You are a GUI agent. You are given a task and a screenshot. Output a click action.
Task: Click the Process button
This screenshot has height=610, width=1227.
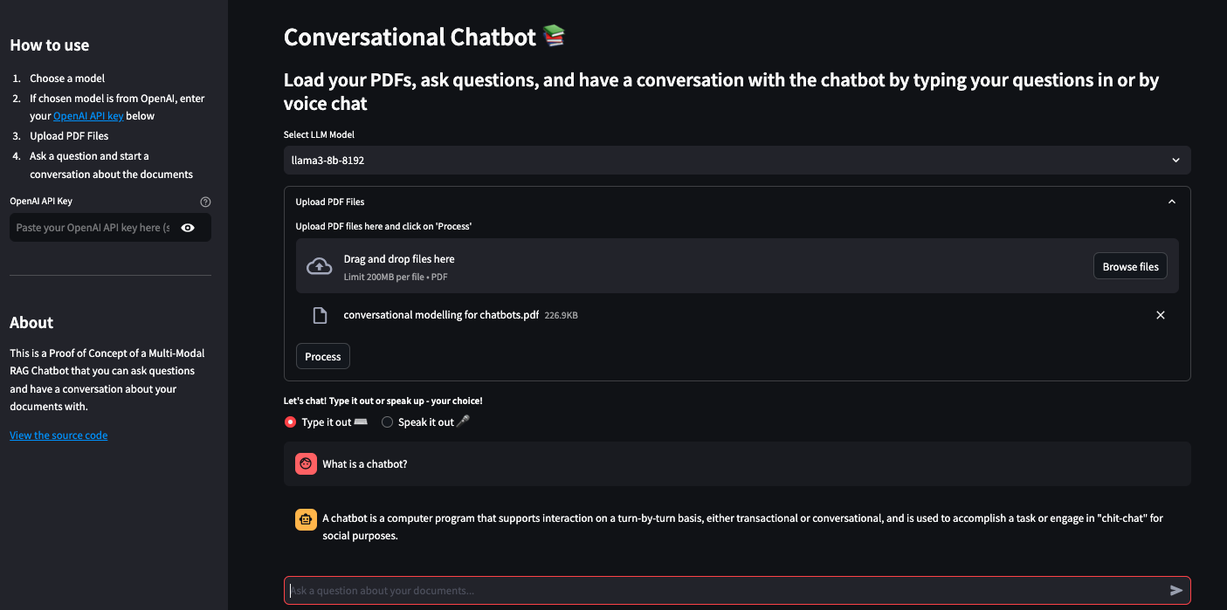pyautogui.click(x=322, y=356)
